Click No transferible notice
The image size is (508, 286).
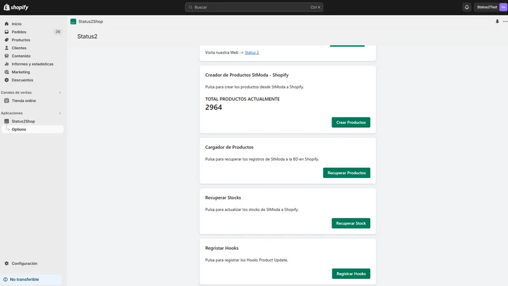click(31, 280)
